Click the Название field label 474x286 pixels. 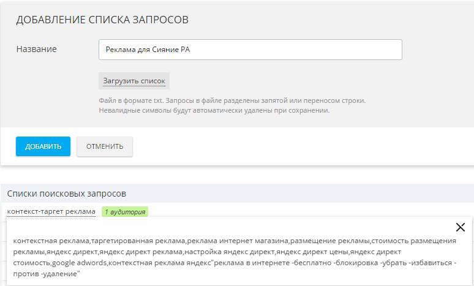click(37, 49)
